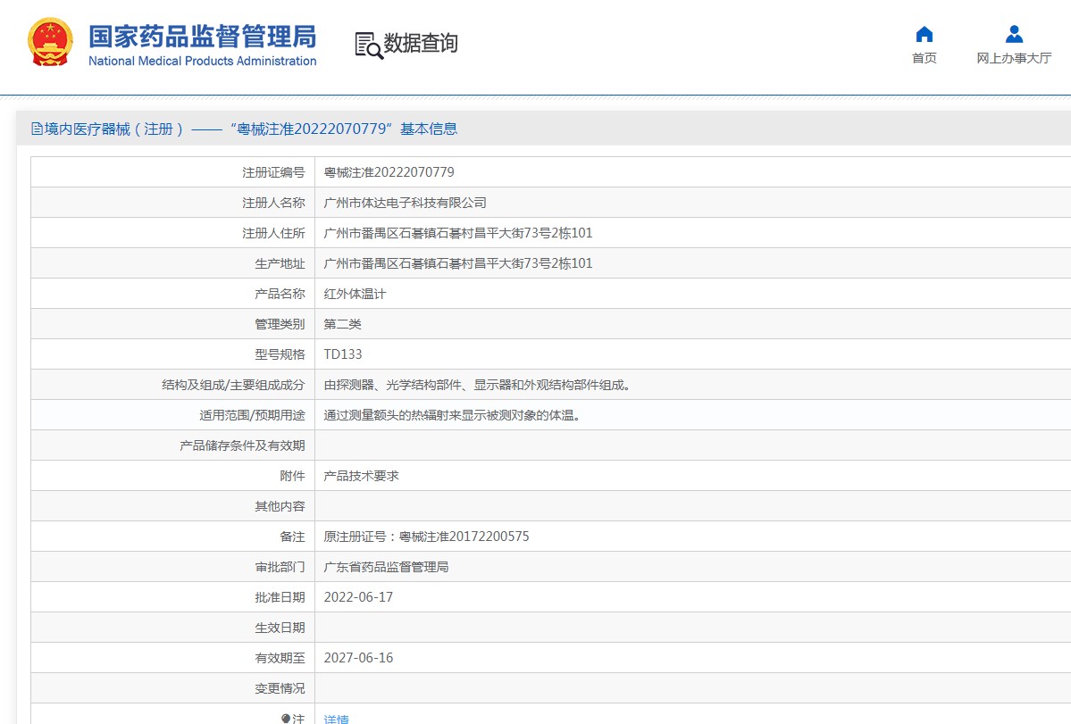Click the national emblem logo
Screen dimensions: 1071x724
click(x=50, y=42)
